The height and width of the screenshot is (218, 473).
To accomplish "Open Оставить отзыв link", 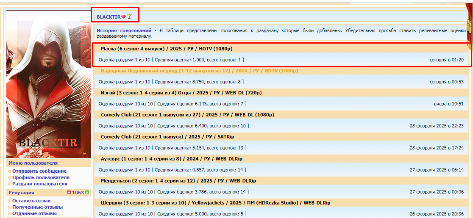I will point(31,201).
